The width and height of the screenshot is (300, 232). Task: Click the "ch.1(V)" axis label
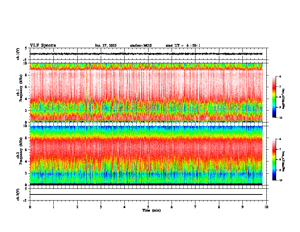coord(18,54)
